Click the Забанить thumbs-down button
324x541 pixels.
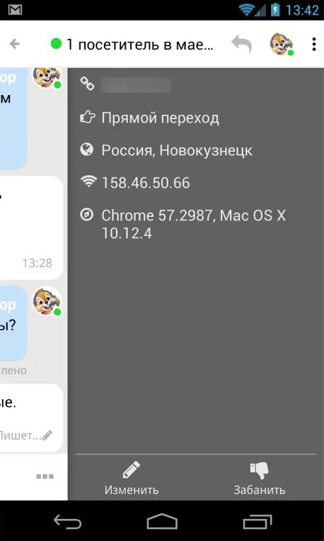coord(259,479)
